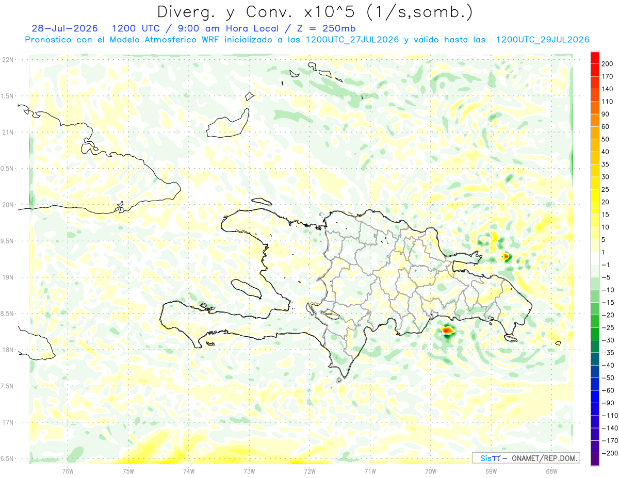
Task: Click the "20N" latitude label
Action: tap(8, 205)
